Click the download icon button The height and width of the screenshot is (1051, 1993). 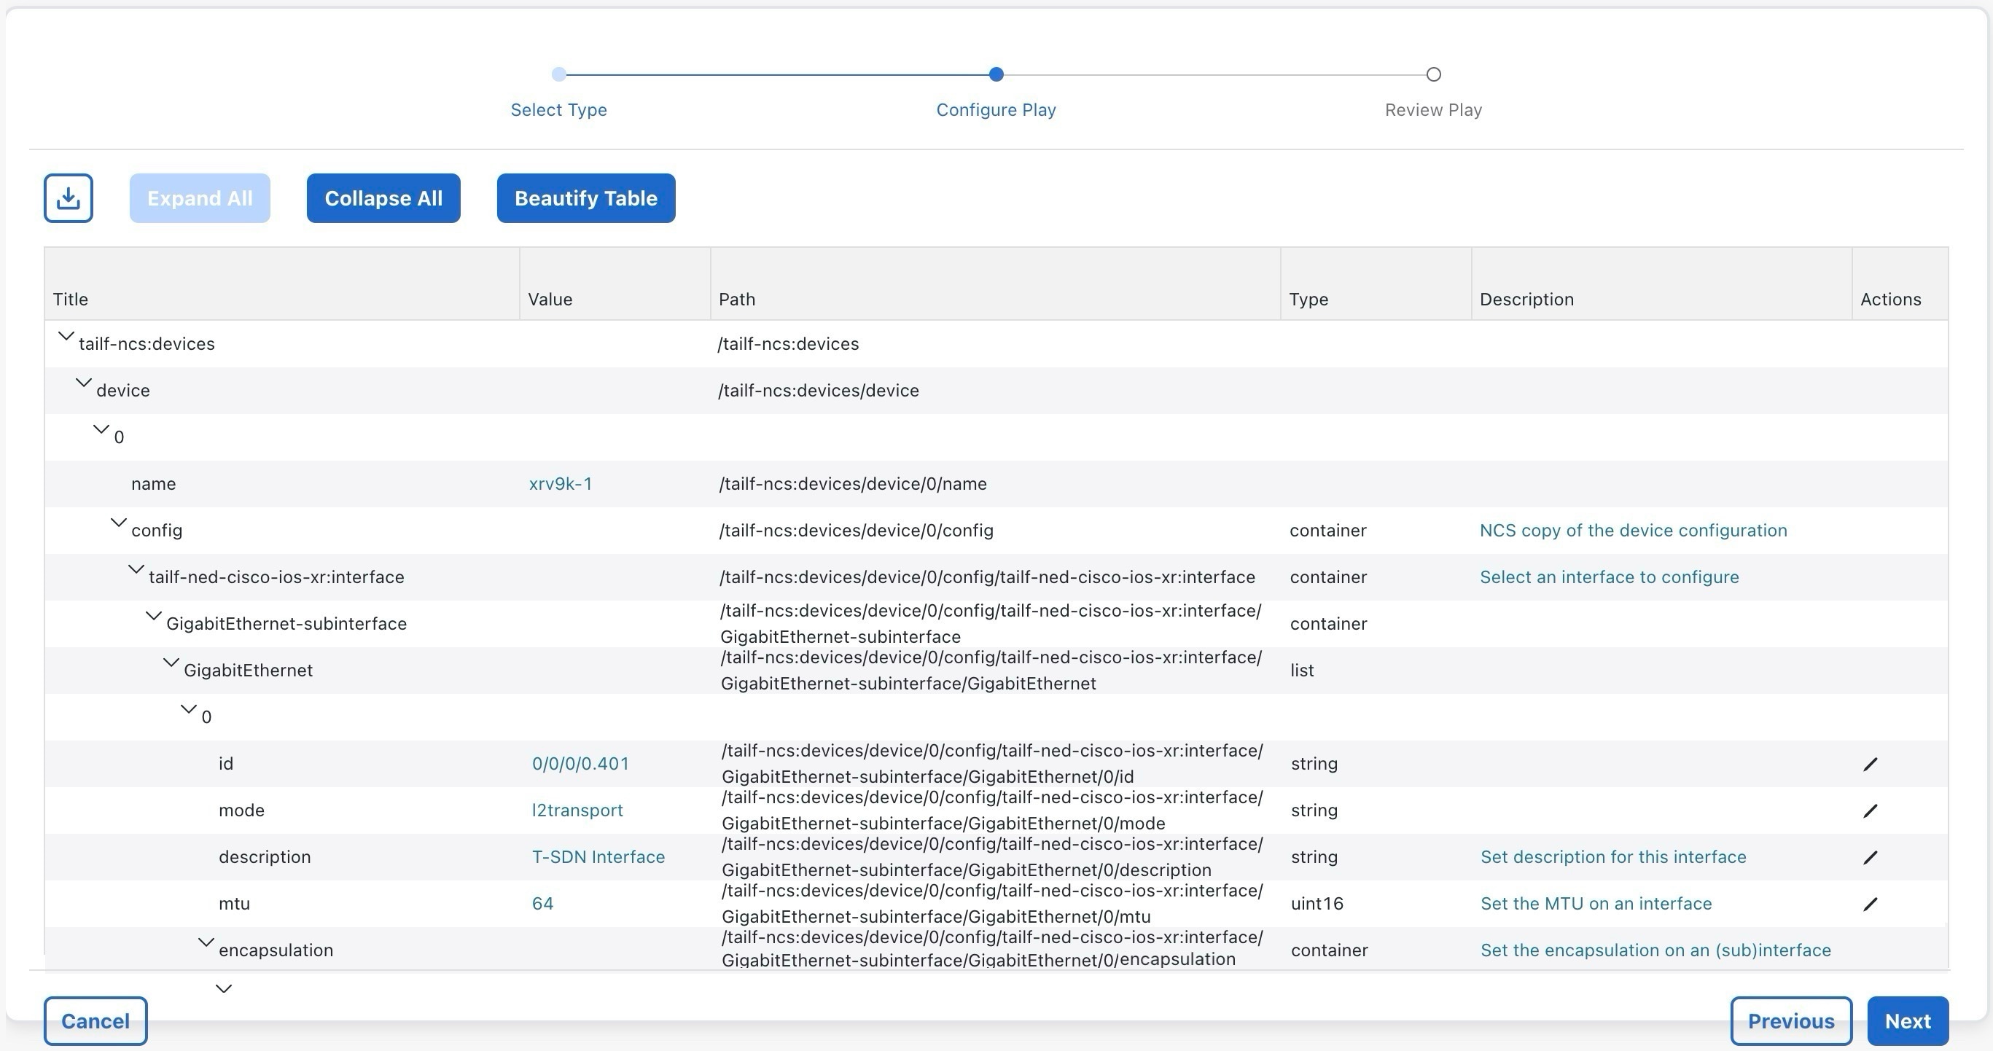pyautogui.click(x=68, y=198)
